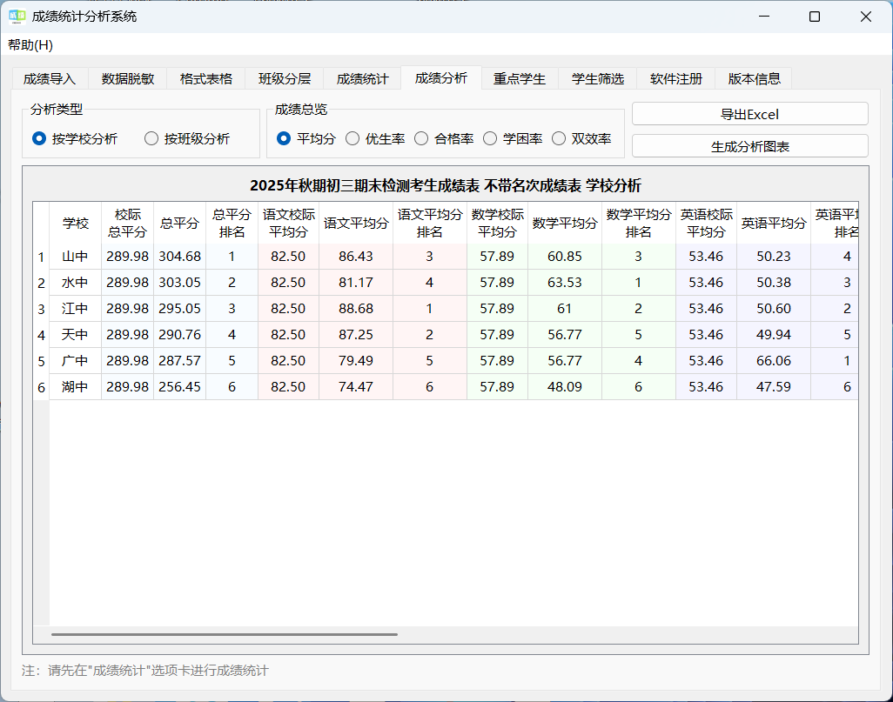Switch to the 班级分层 tab
The height and width of the screenshot is (702, 893).
(284, 77)
